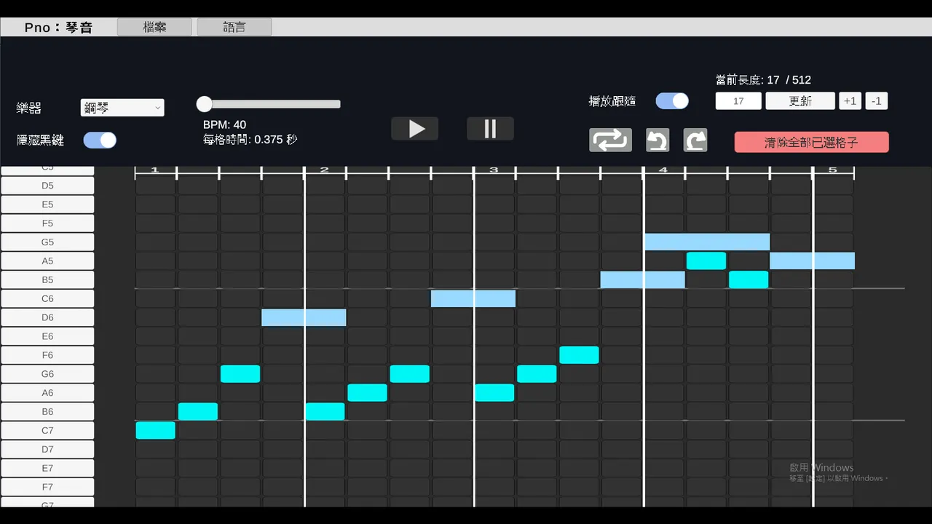Click the A5 piano key
Image resolution: width=932 pixels, height=524 pixels.
pos(47,261)
